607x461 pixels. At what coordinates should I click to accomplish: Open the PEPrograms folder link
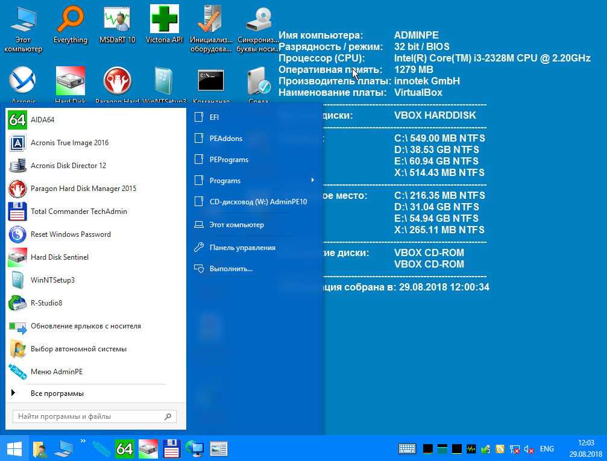coord(228,160)
